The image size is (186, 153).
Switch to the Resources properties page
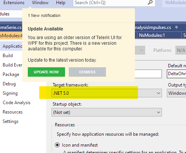[x=12, y=112]
